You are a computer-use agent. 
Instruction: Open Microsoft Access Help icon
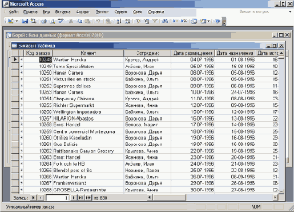pyautogui.click(x=217, y=21)
